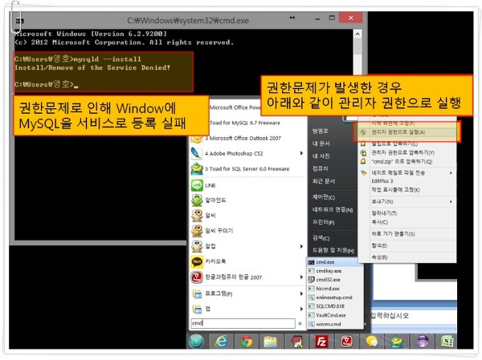482x360 pixels.
Task: Expand the 한글과컴퓨터 한글 2007 submenu arrow
Action: click(301, 277)
